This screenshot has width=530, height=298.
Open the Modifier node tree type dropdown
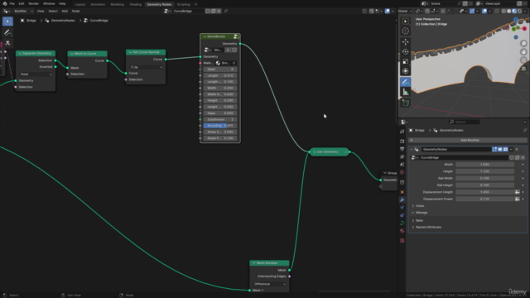pos(23,11)
